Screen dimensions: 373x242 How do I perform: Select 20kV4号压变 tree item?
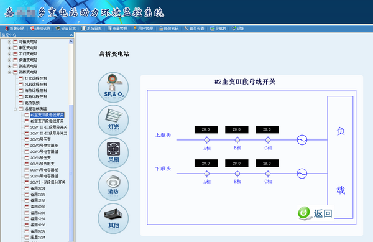click(40, 158)
